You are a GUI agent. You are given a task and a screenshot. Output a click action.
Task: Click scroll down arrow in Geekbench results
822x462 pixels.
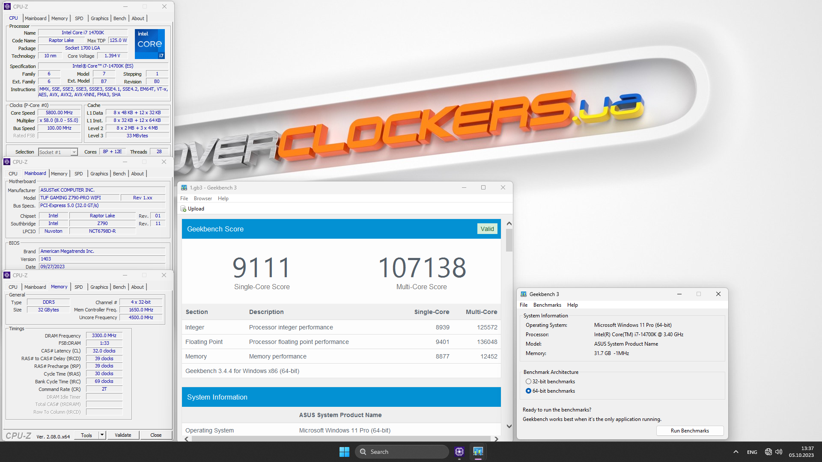[x=509, y=426]
